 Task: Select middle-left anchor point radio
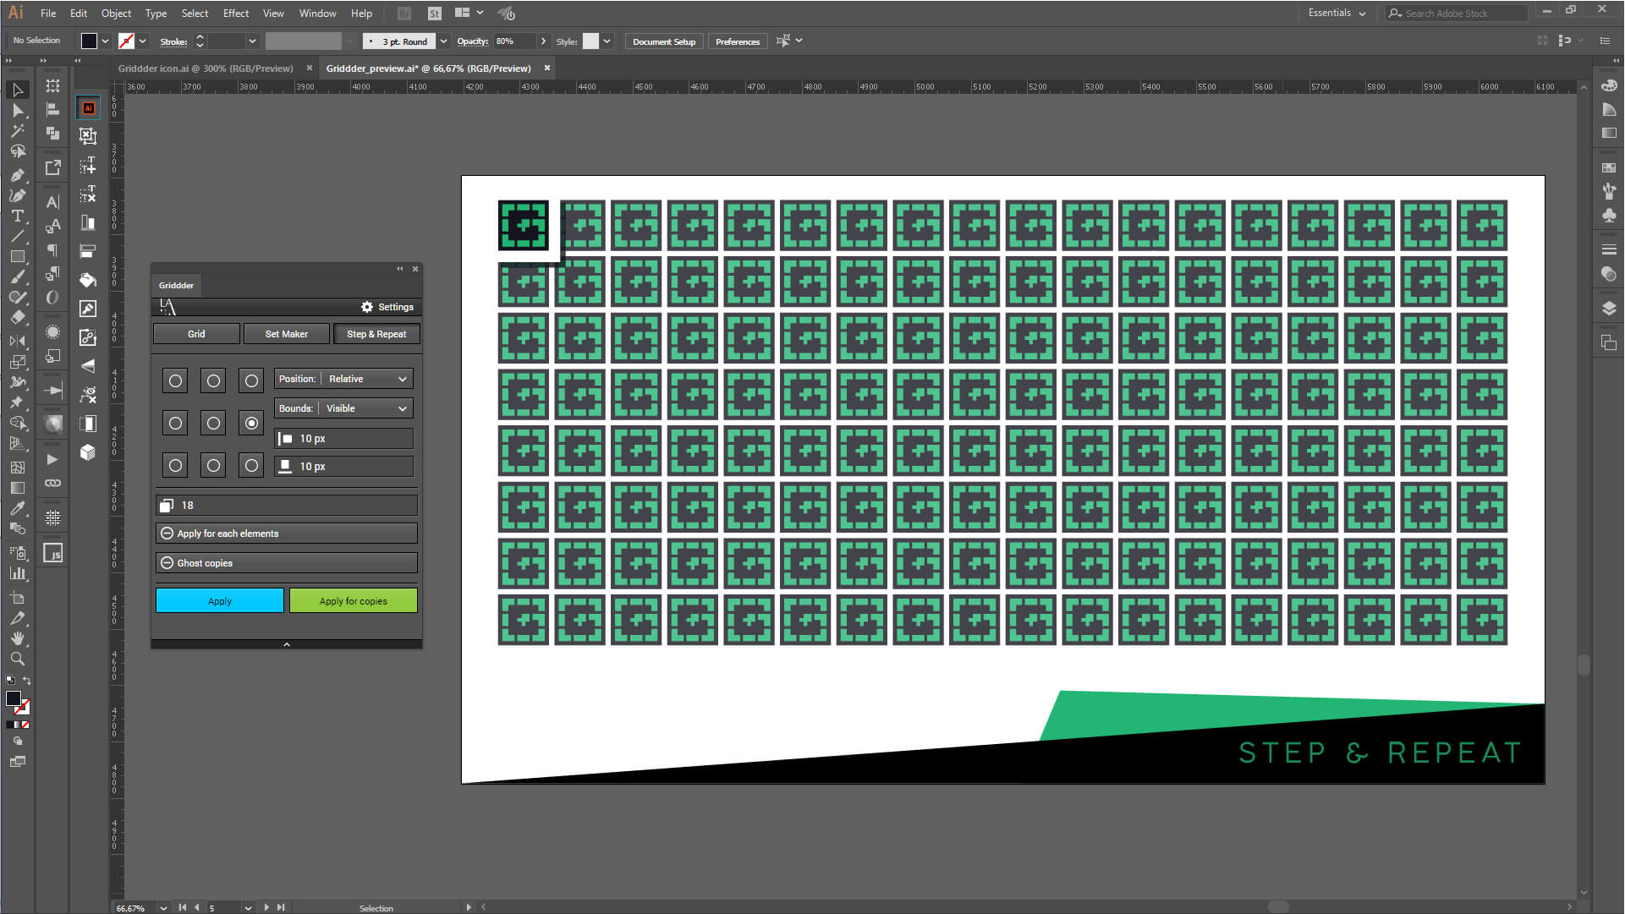coord(175,424)
